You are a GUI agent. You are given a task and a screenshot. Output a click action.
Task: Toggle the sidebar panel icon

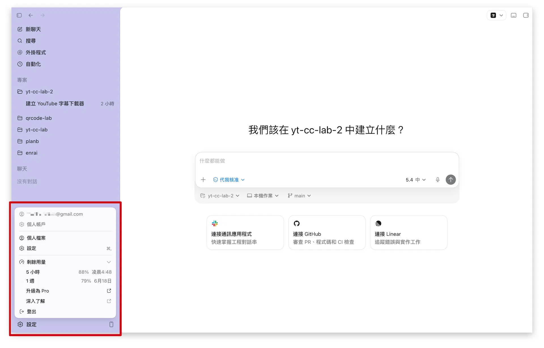pyautogui.click(x=19, y=15)
